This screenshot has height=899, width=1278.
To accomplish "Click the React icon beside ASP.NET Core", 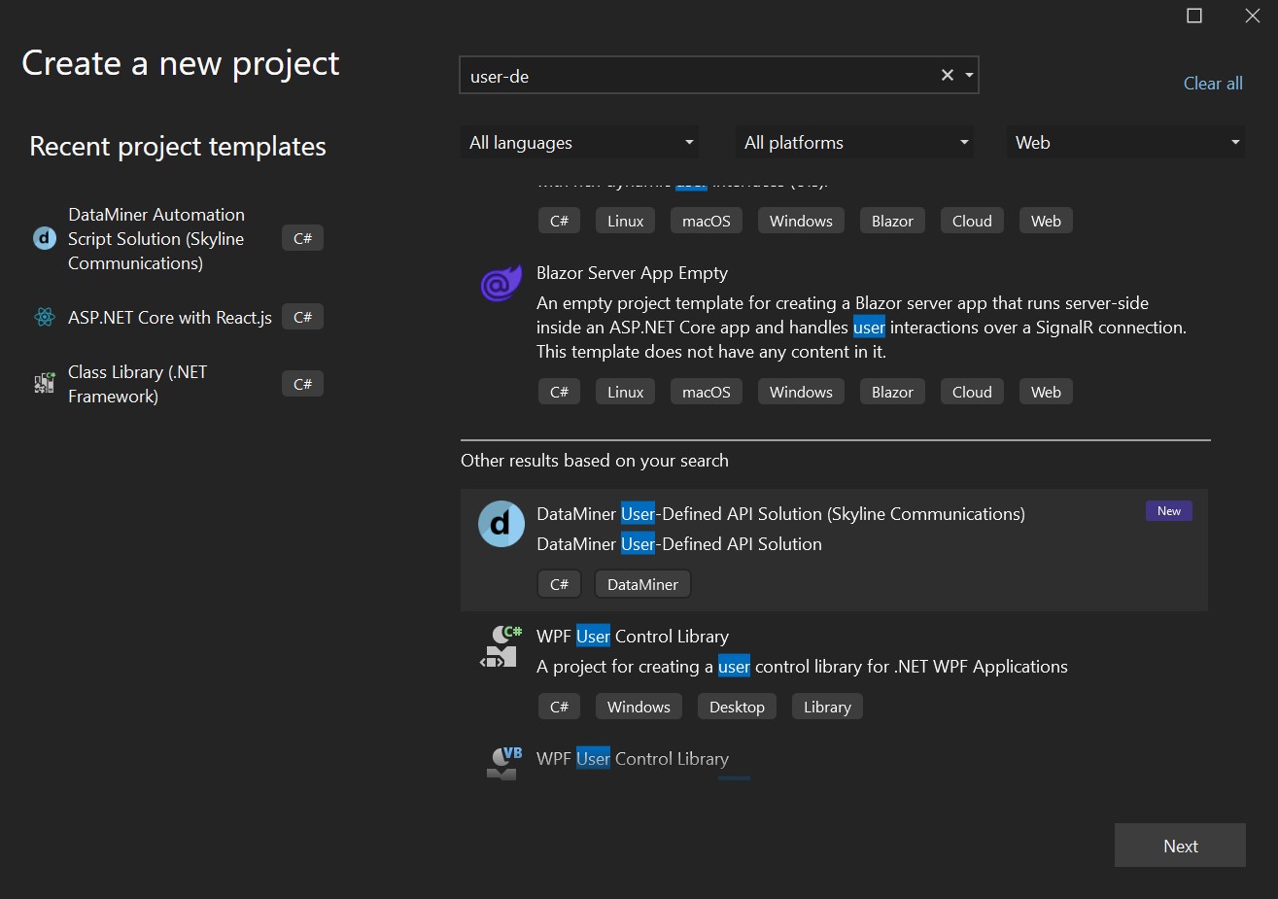I will (45, 317).
